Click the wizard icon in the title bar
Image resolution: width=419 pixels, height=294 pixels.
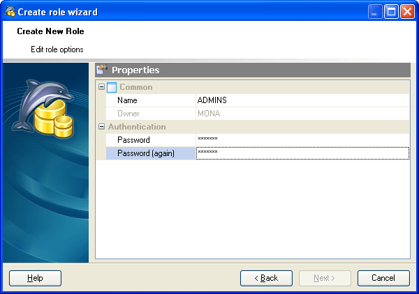click(x=9, y=11)
